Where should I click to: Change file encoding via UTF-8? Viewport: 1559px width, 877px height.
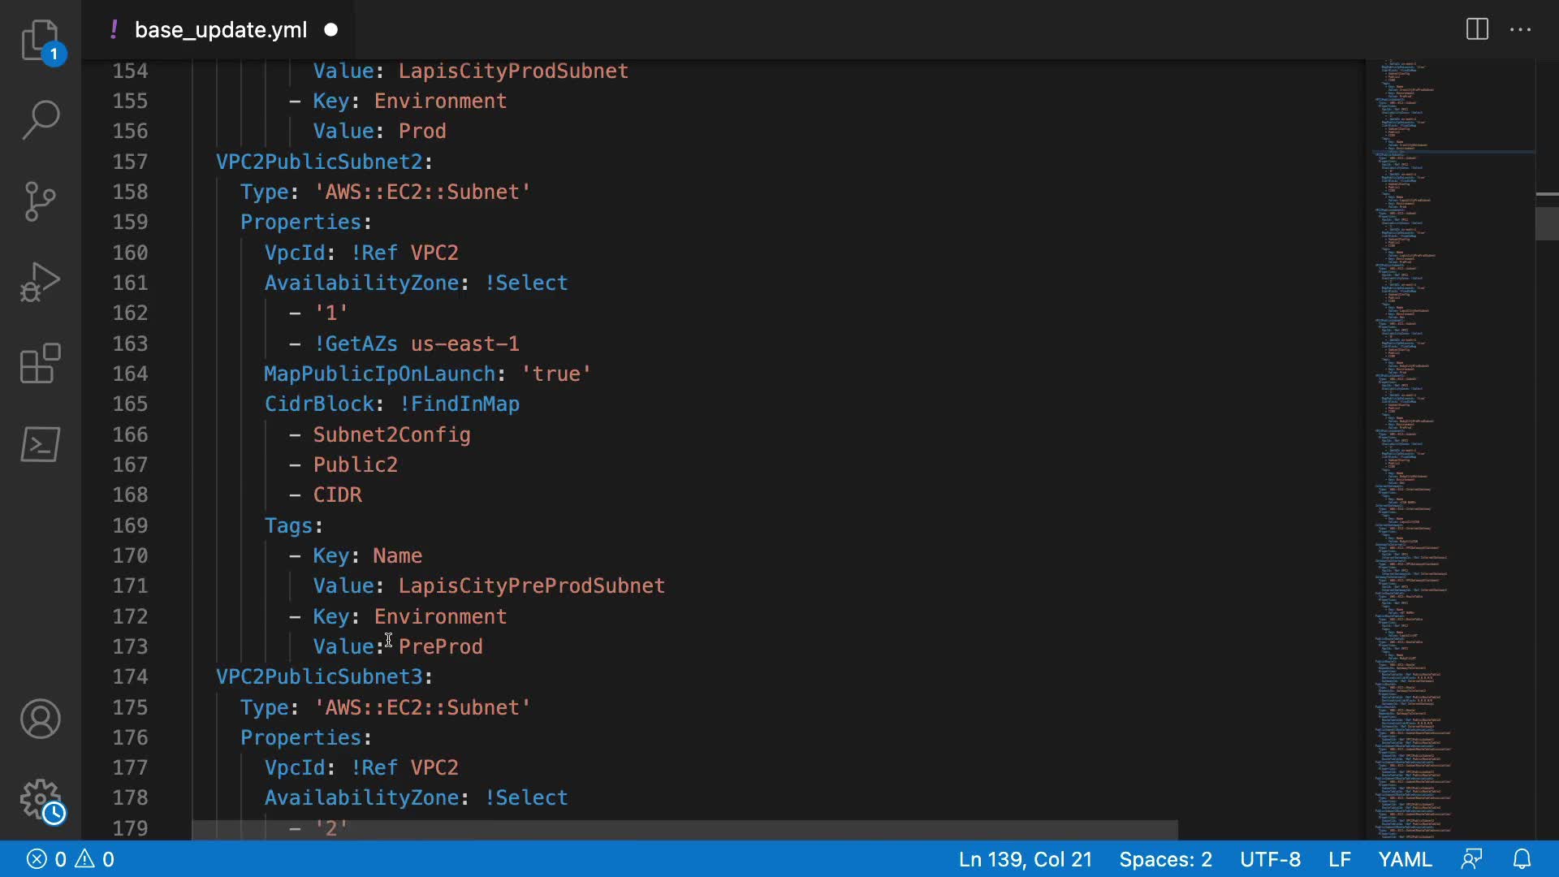coord(1270,859)
